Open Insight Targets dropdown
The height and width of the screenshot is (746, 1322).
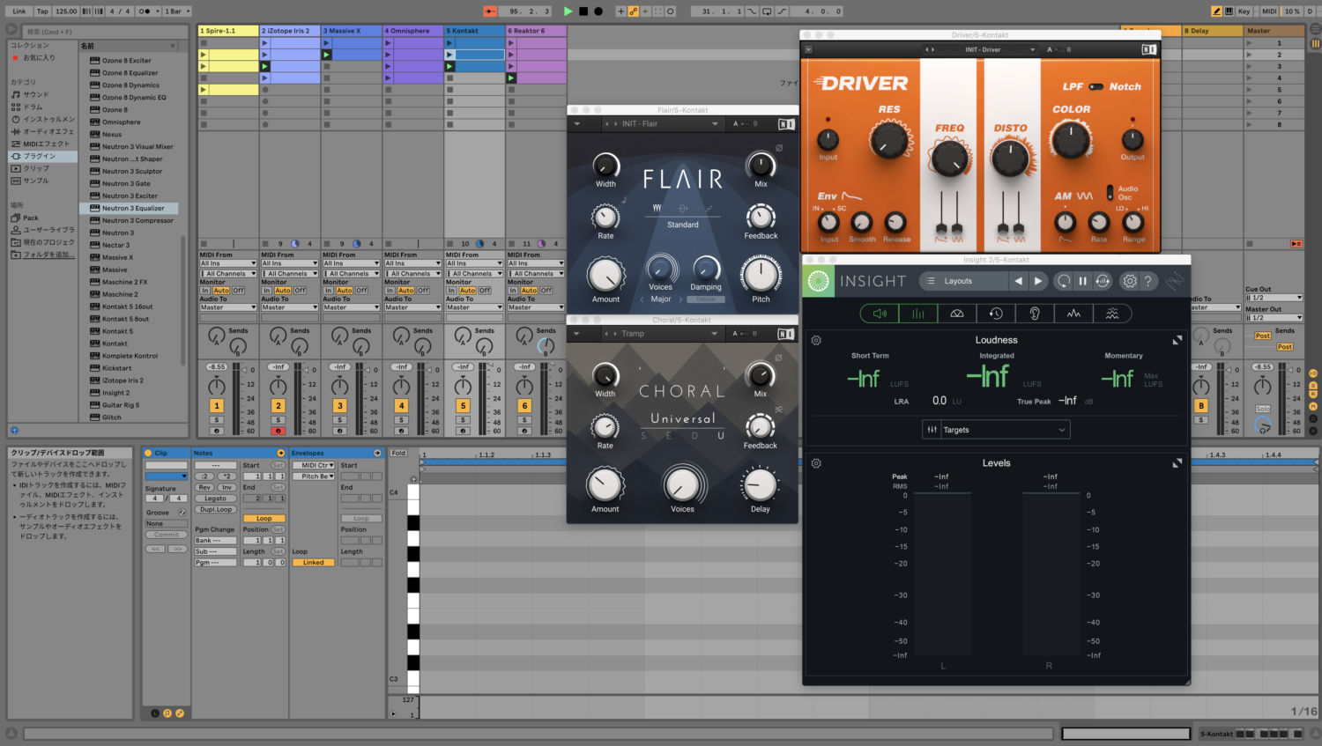996,430
